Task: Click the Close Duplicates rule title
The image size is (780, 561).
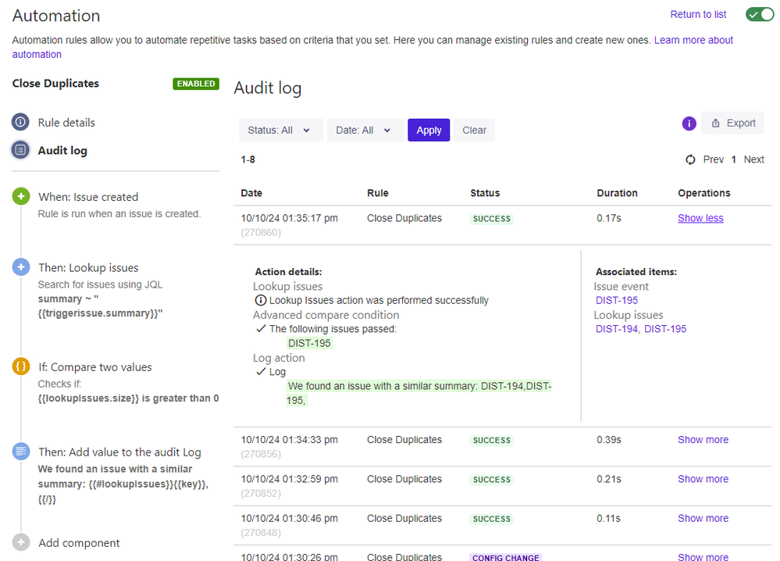Action: 55,84
